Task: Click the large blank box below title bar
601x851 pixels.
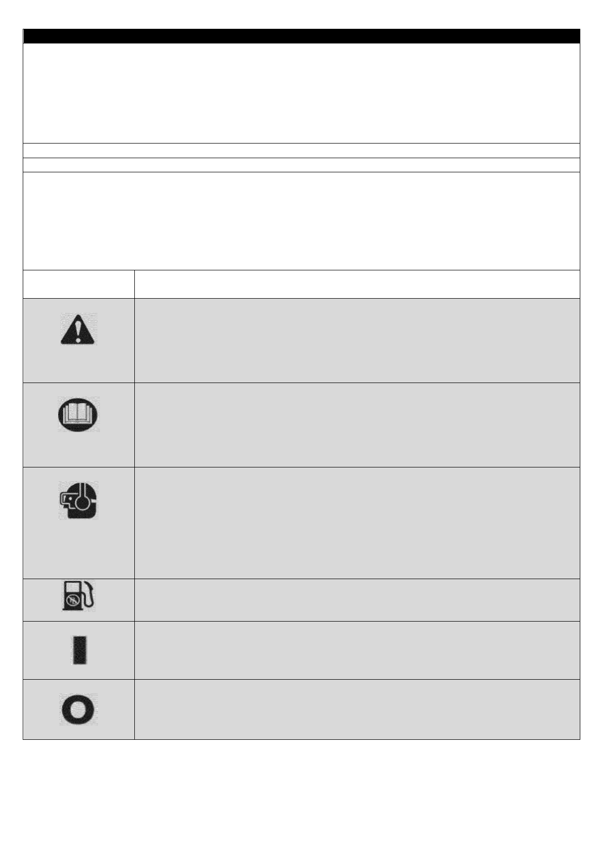Action: click(301, 93)
